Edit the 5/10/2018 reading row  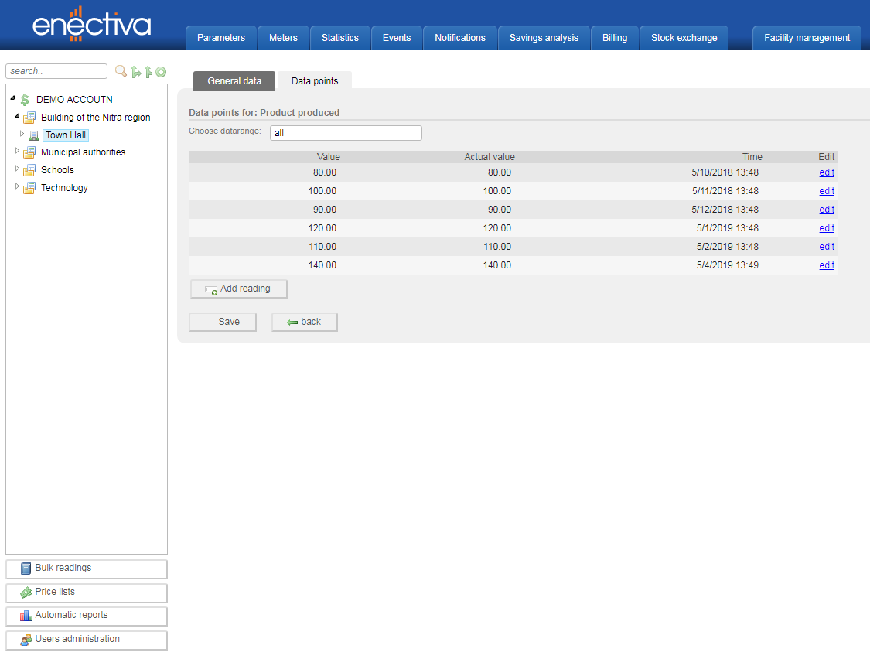827,172
